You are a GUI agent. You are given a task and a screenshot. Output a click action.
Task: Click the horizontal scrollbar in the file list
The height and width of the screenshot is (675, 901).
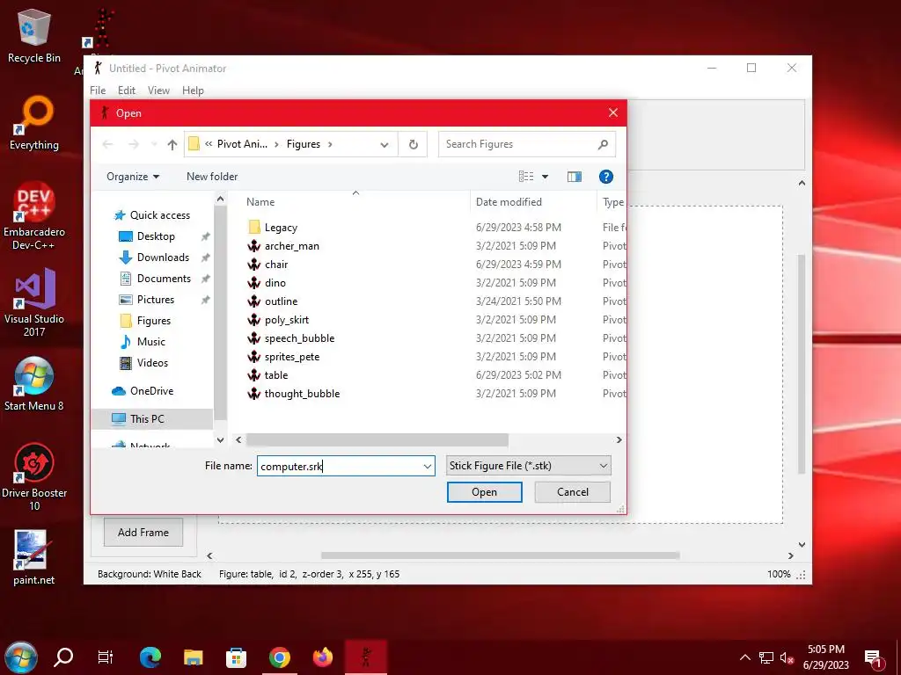(x=377, y=439)
